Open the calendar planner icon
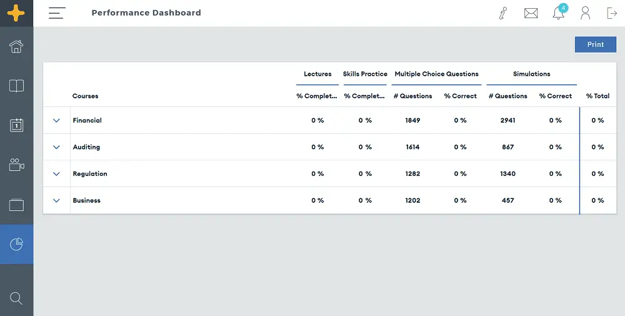 (x=16, y=125)
